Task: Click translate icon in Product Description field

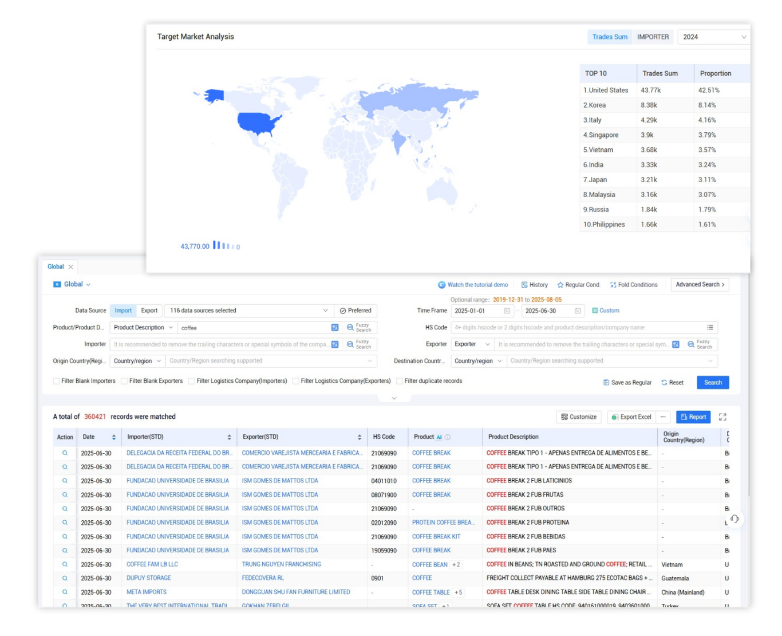Action: 335,328
